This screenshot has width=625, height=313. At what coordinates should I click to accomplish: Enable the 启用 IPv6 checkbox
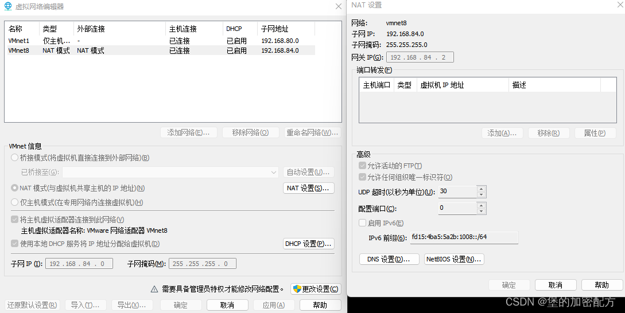(362, 223)
